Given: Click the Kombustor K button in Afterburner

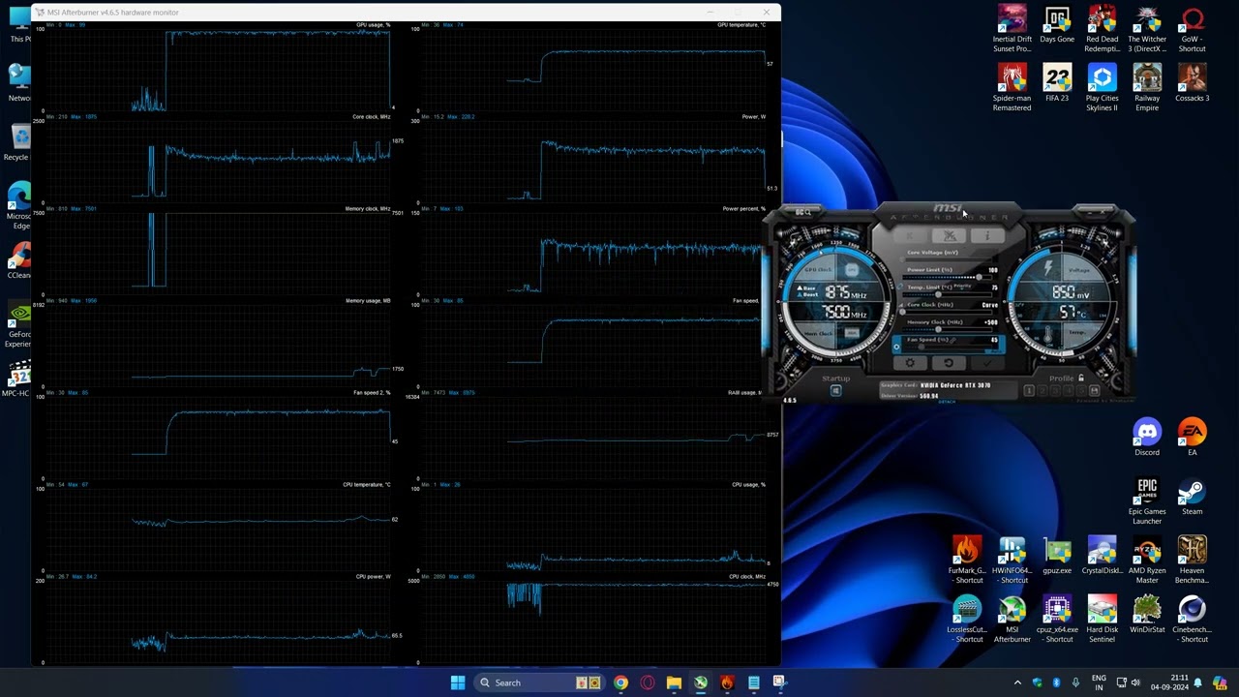Looking at the screenshot, I should [x=911, y=236].
